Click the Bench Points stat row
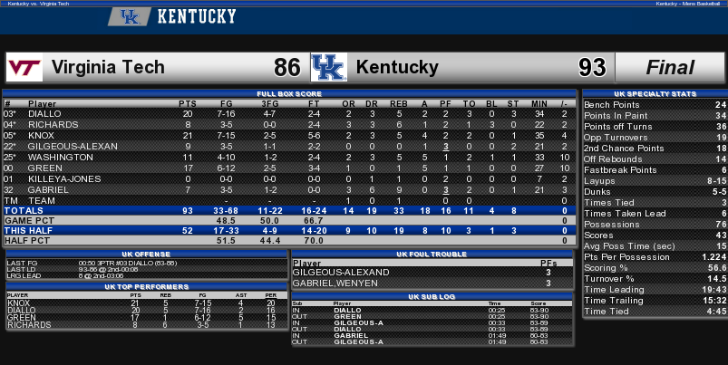 (655, 105)
